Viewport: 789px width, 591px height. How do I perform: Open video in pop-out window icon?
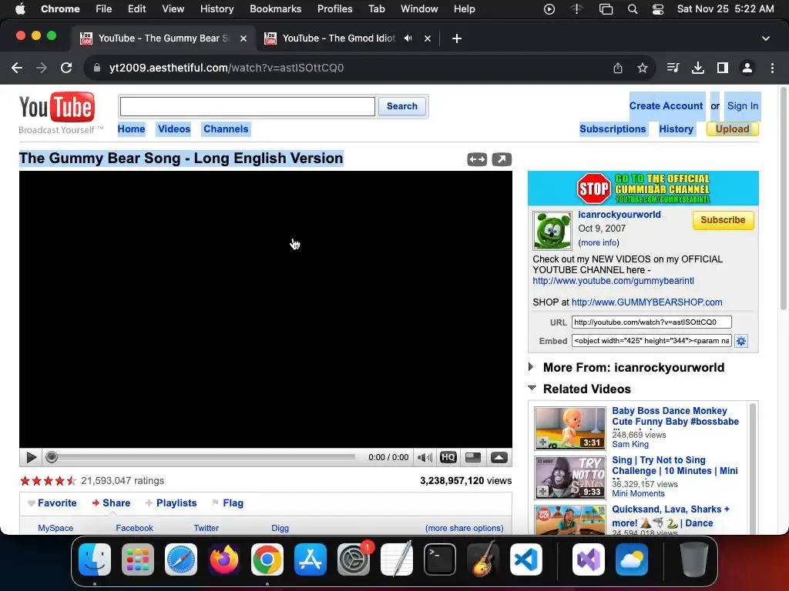502,159
